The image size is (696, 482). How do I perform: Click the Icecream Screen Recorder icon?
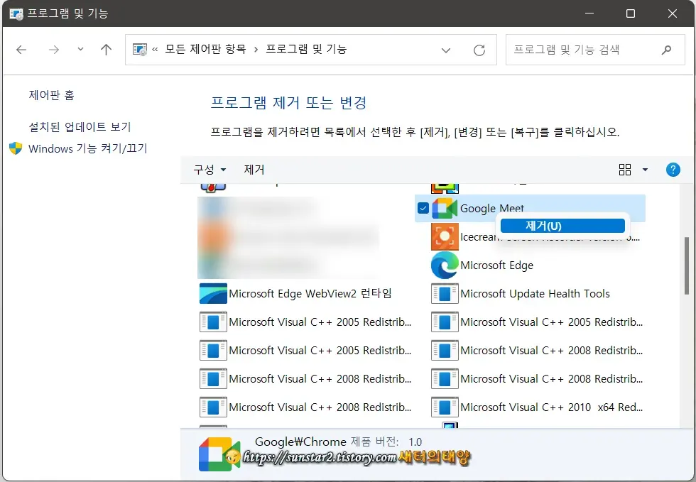coord(445,236)
